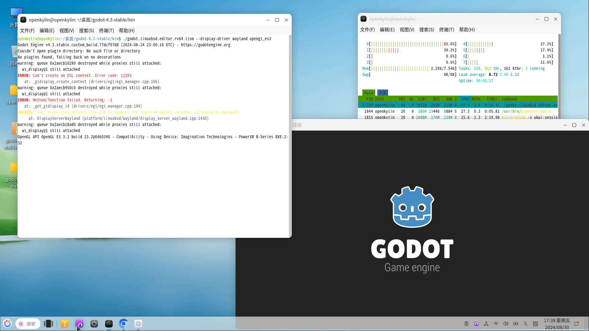
Task: Open the clock showing 17:38
Action: coord(557,324)
